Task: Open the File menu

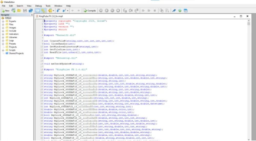Action: coord(3,6)
